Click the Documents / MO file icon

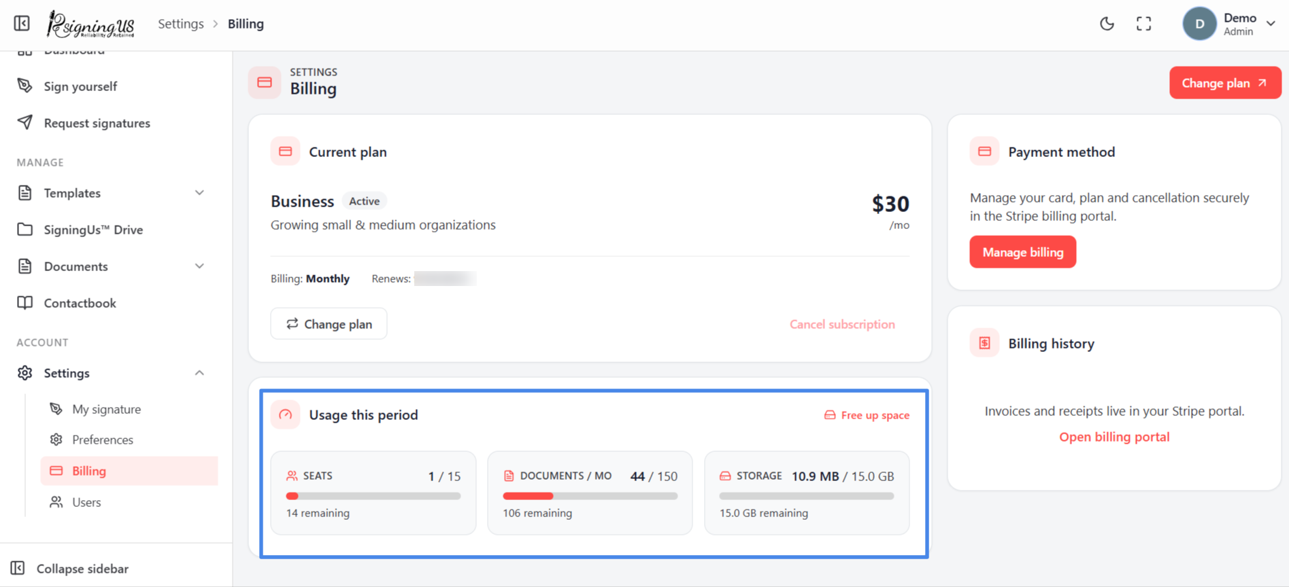(x=509, y=476)
